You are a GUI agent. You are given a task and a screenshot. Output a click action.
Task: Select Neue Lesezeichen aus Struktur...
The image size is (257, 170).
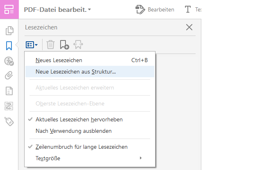pyautogui.click(x=76, y=72)
